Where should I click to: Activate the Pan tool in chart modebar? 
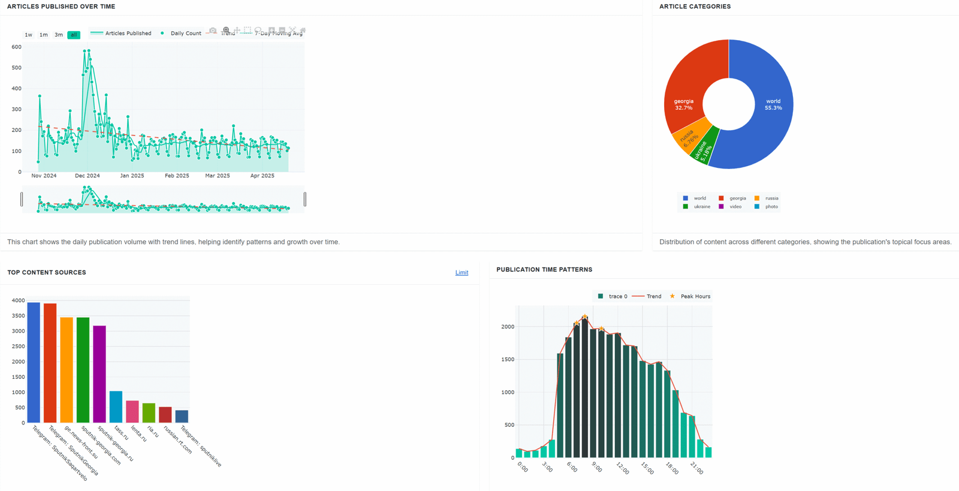pos(237,30)
